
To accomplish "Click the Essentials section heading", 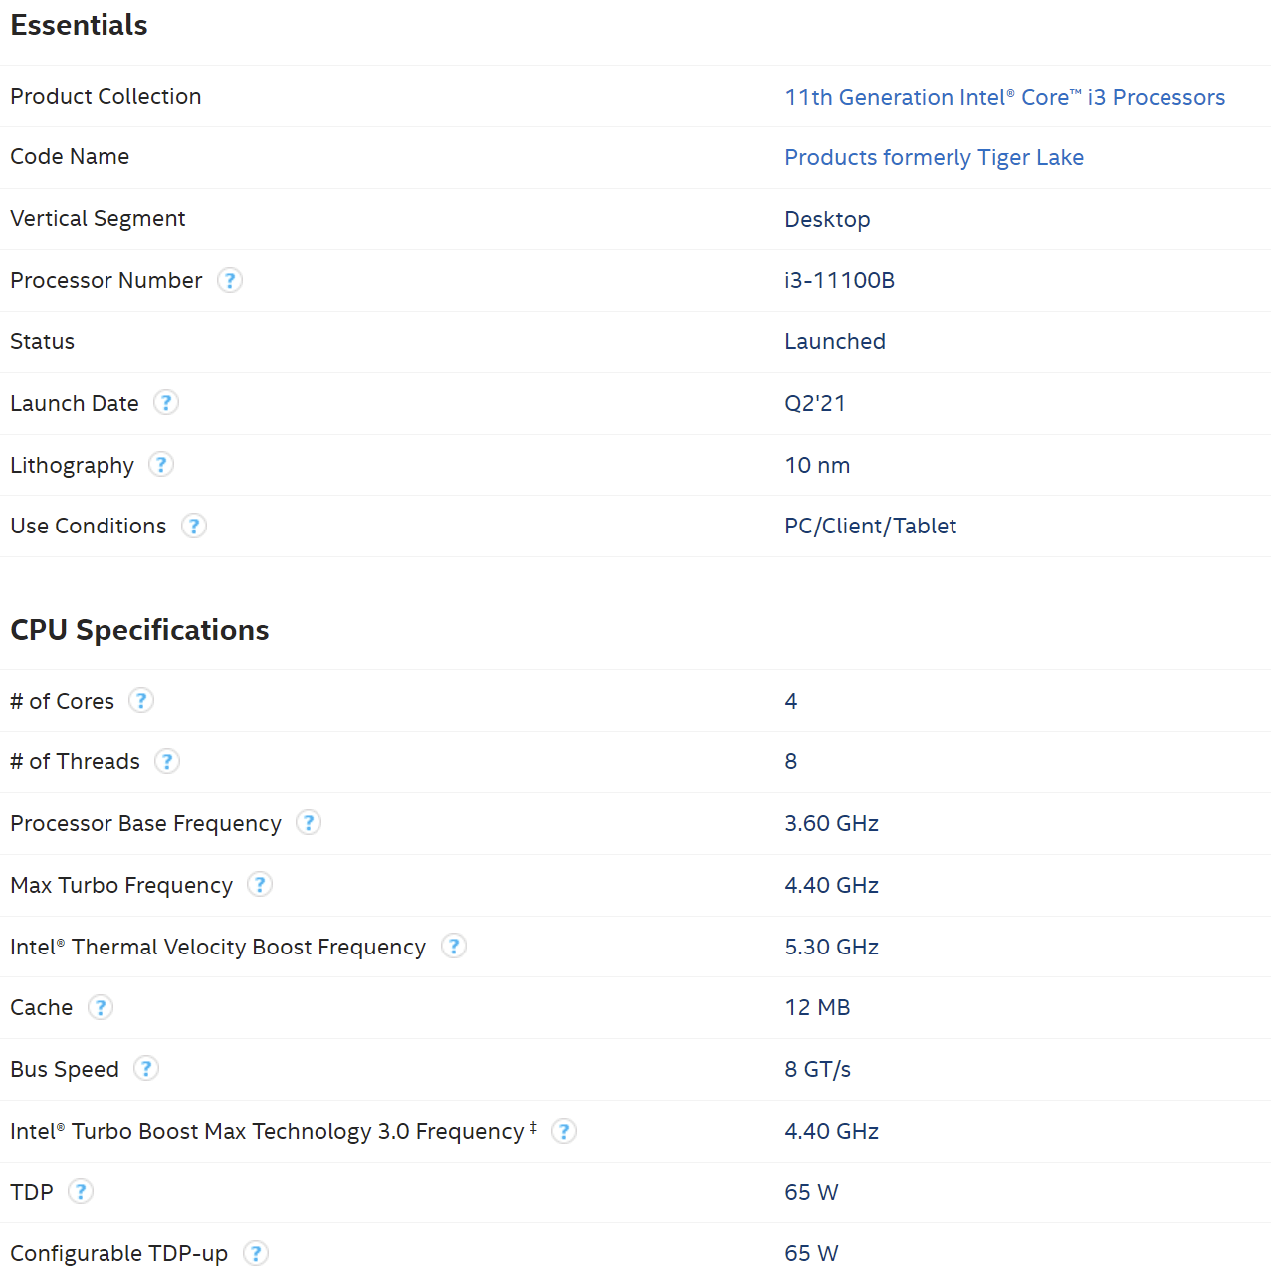I will (80, 26).
